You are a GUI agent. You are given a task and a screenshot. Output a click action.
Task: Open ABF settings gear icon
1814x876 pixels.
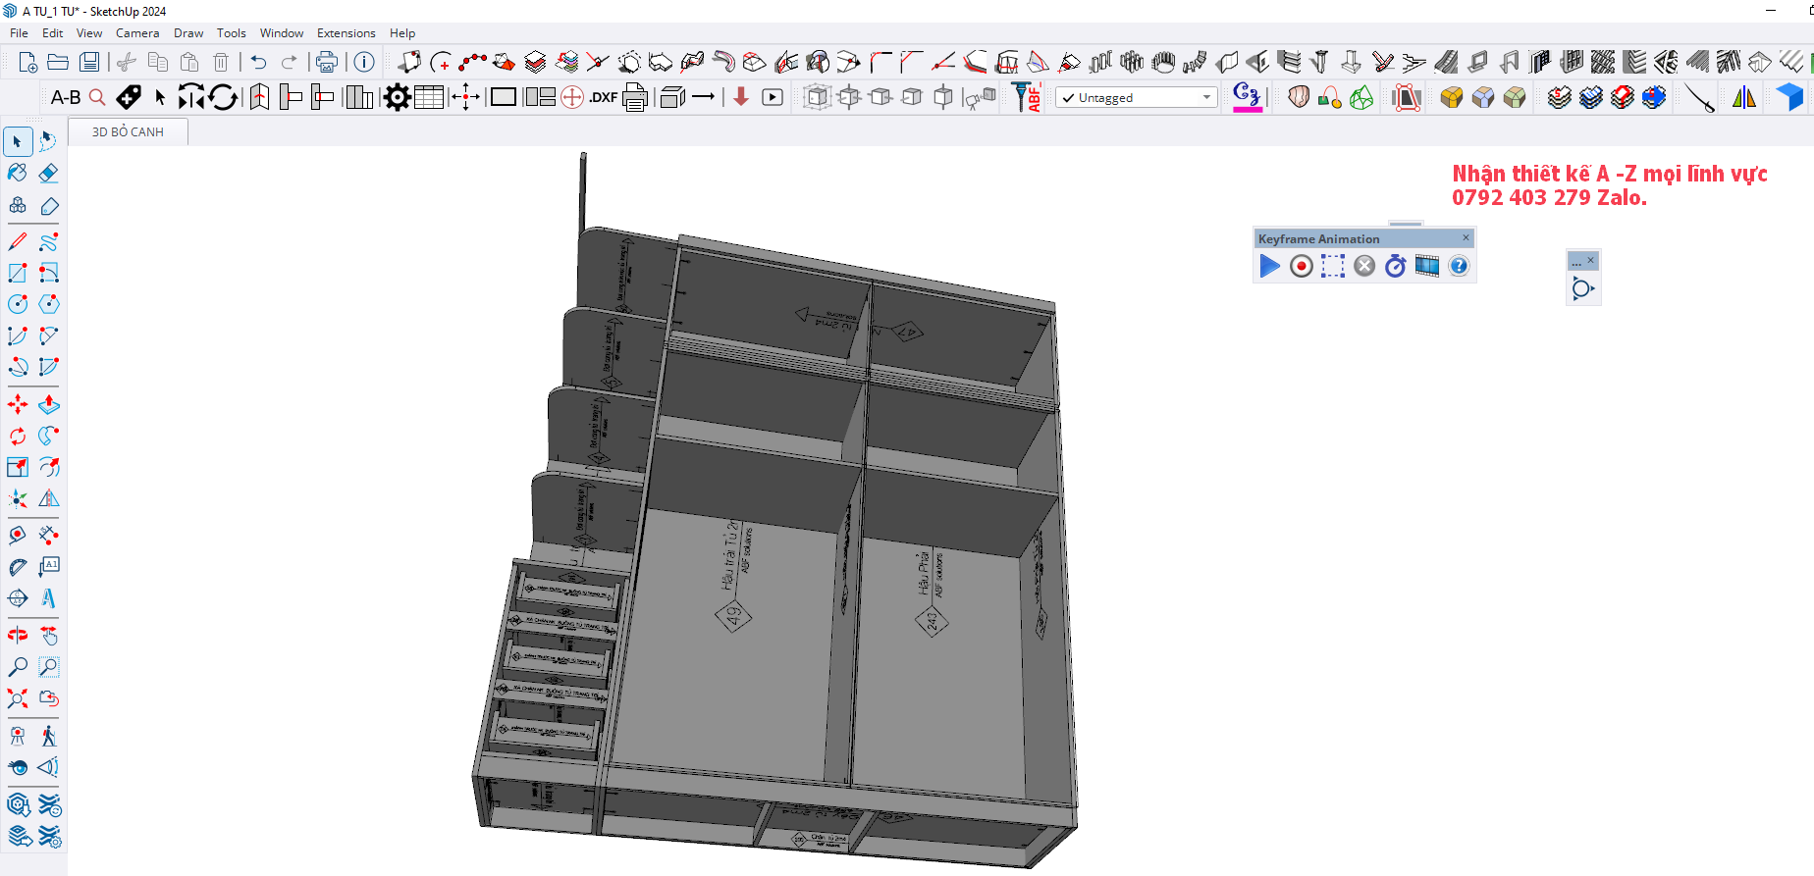[397, 97]
